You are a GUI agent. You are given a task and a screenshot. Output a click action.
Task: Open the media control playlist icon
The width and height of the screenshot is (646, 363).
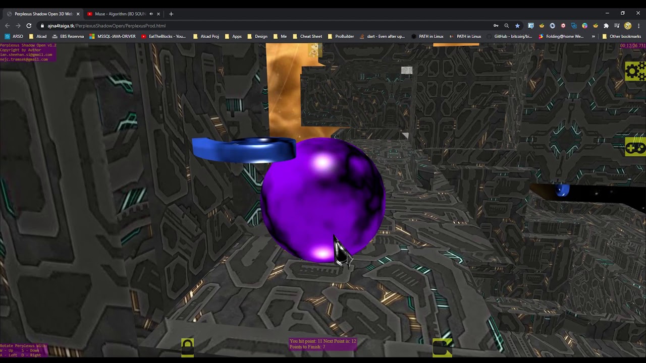(x=617, y=26)
